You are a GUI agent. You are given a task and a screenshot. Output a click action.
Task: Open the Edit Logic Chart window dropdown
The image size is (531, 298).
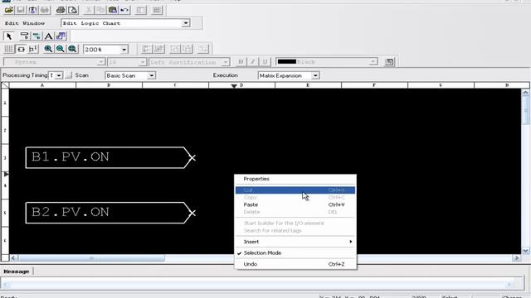point(186,23)
